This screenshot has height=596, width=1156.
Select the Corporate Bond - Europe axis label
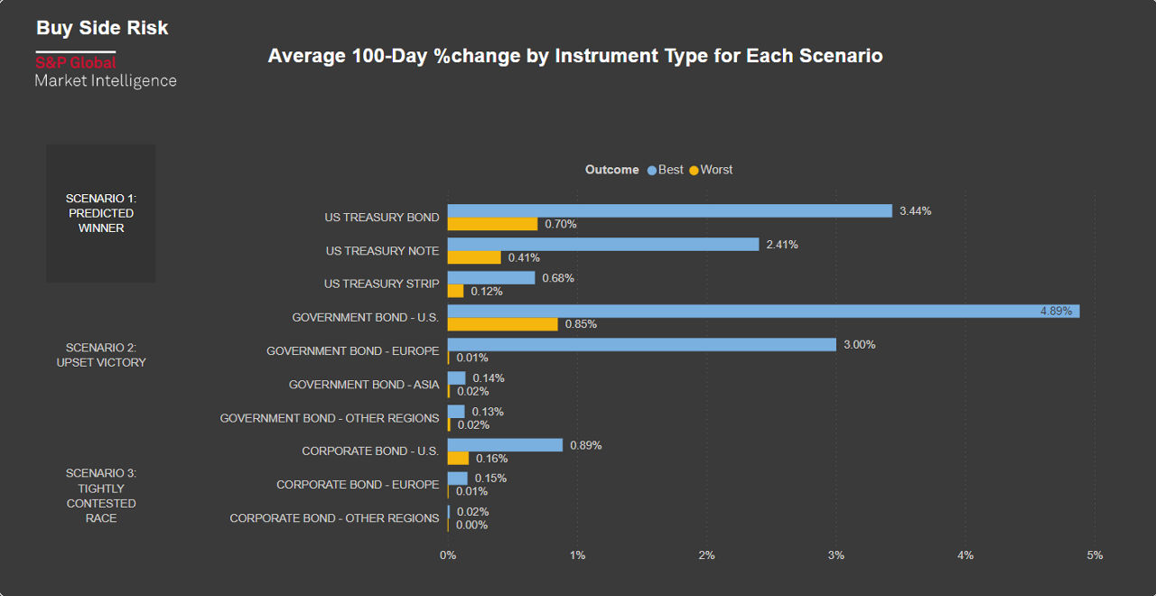tap(358, 485)
